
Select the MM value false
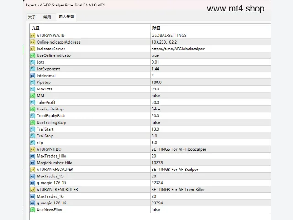(156, 96)
